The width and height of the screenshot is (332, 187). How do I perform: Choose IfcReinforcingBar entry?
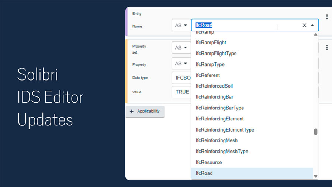[x=214, y=97]
